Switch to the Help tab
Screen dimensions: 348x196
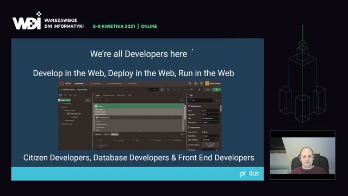(x=129, y=95)
